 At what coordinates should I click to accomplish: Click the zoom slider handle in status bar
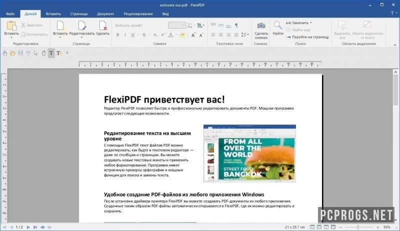click(x=358, y=227)
